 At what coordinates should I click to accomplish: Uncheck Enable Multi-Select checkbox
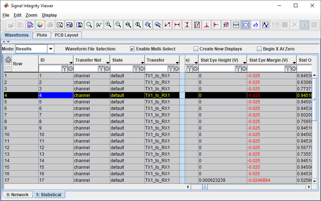(133, 49)
